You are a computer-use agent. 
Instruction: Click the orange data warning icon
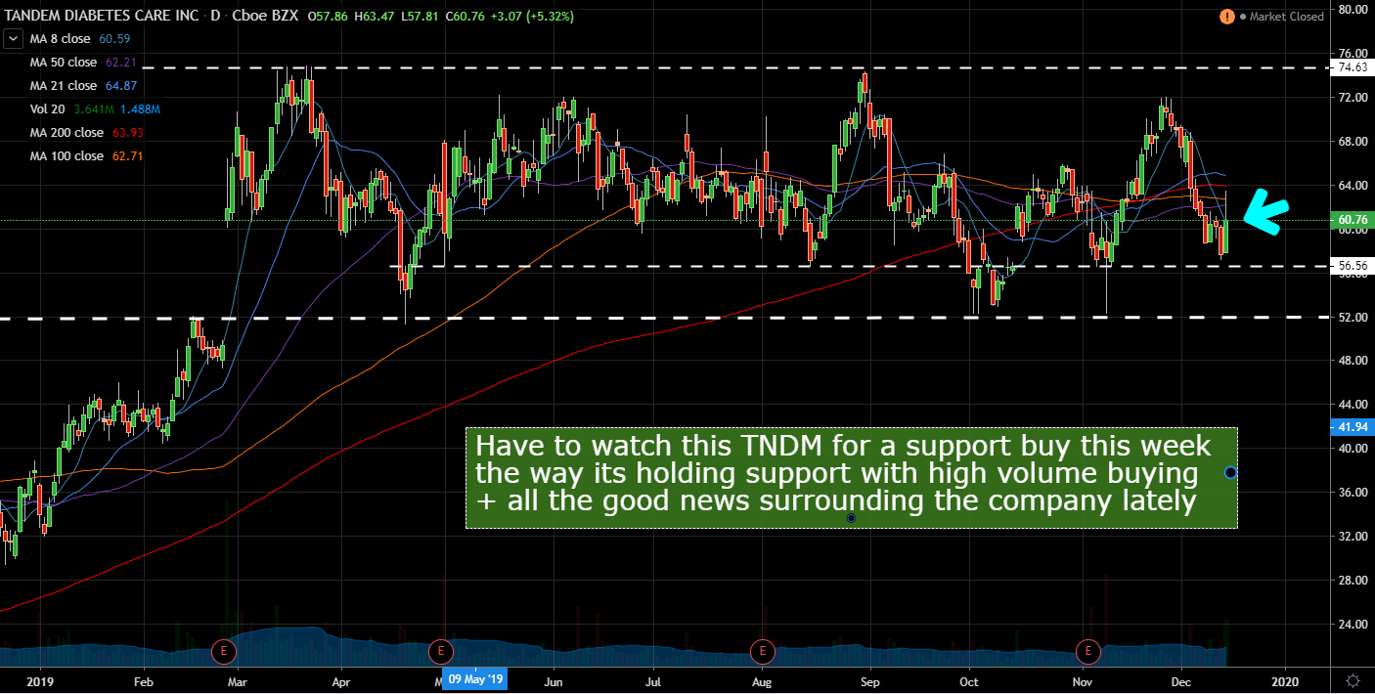pyautogui.click(x=1227, y=17)
